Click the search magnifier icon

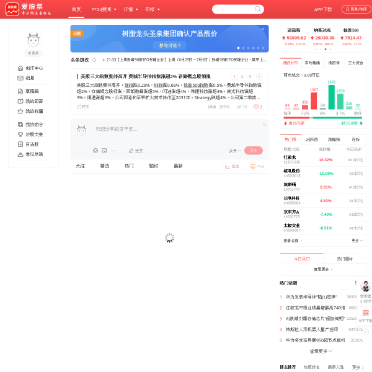(257, 9)
